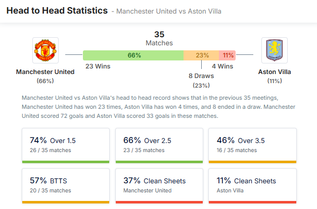This screenshot has width=317, height=209.
Task: Click the Aston Villa team name
Action: click(275, 72)
